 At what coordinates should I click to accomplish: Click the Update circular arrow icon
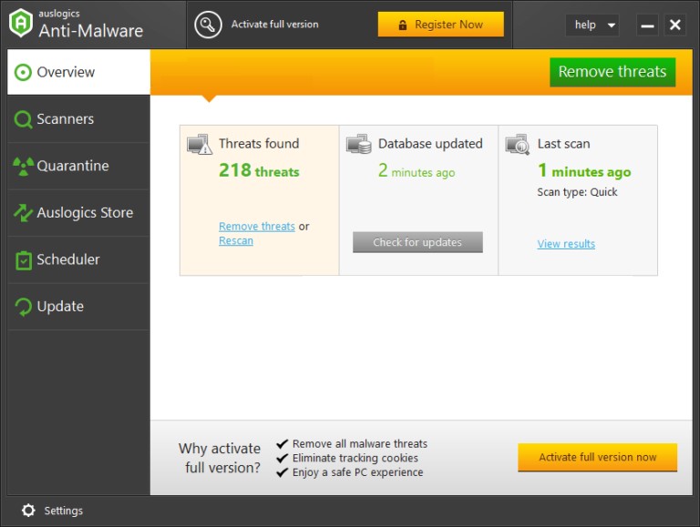point(23,307)
